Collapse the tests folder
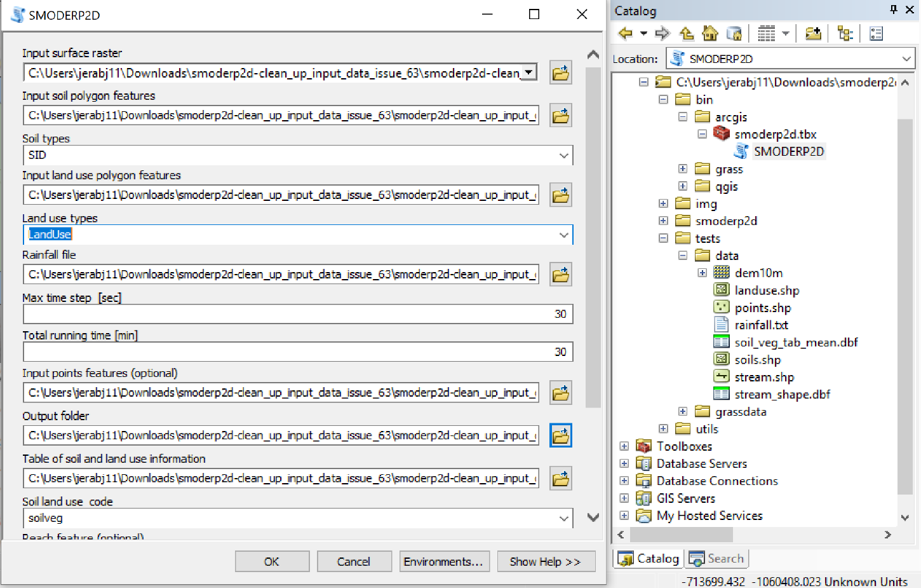Image resolution: width=921 pixels, height=588 pixels. point(663,238)
